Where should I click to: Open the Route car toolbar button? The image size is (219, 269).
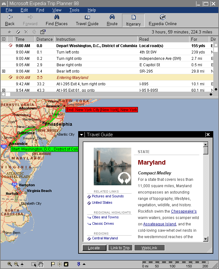112,20
